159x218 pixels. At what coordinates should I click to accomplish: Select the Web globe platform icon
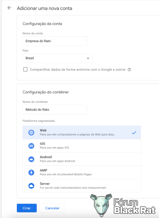[x=31, y=133]
